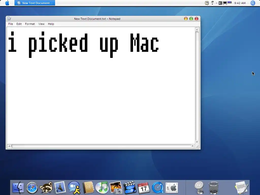Select New Text Document taskbar button
The image size is (260, 195).
coord(35,3)
